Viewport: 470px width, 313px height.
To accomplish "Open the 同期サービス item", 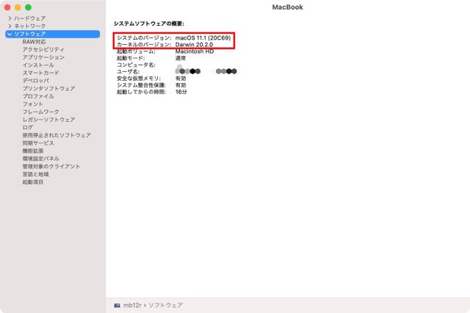I will click(x=38, y=143).
